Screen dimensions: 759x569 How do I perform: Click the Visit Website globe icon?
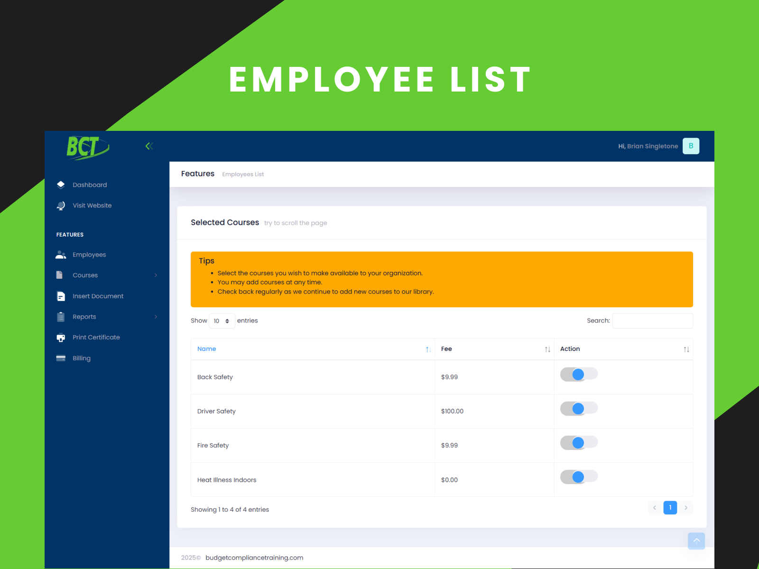tap(61, 206)
